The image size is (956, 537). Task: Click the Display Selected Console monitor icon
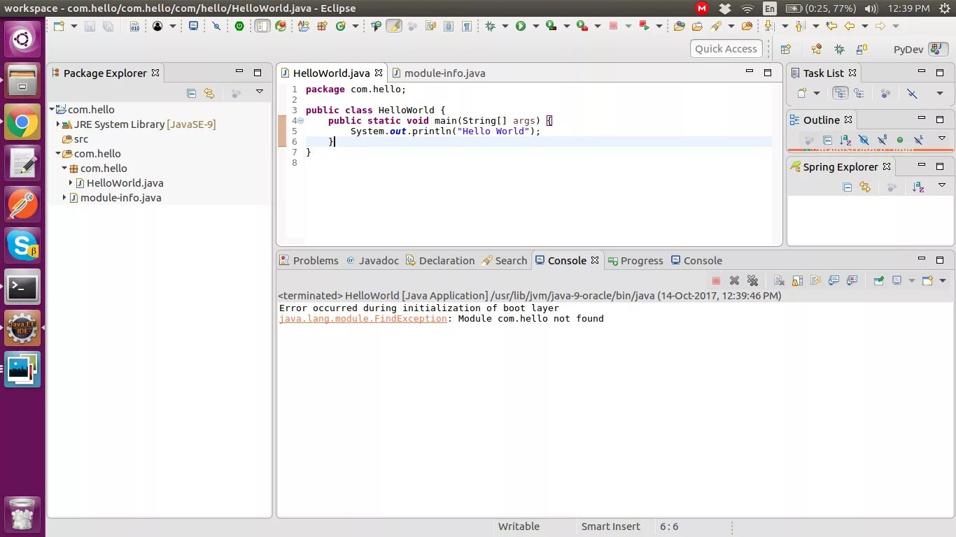[x=897, y=280]
